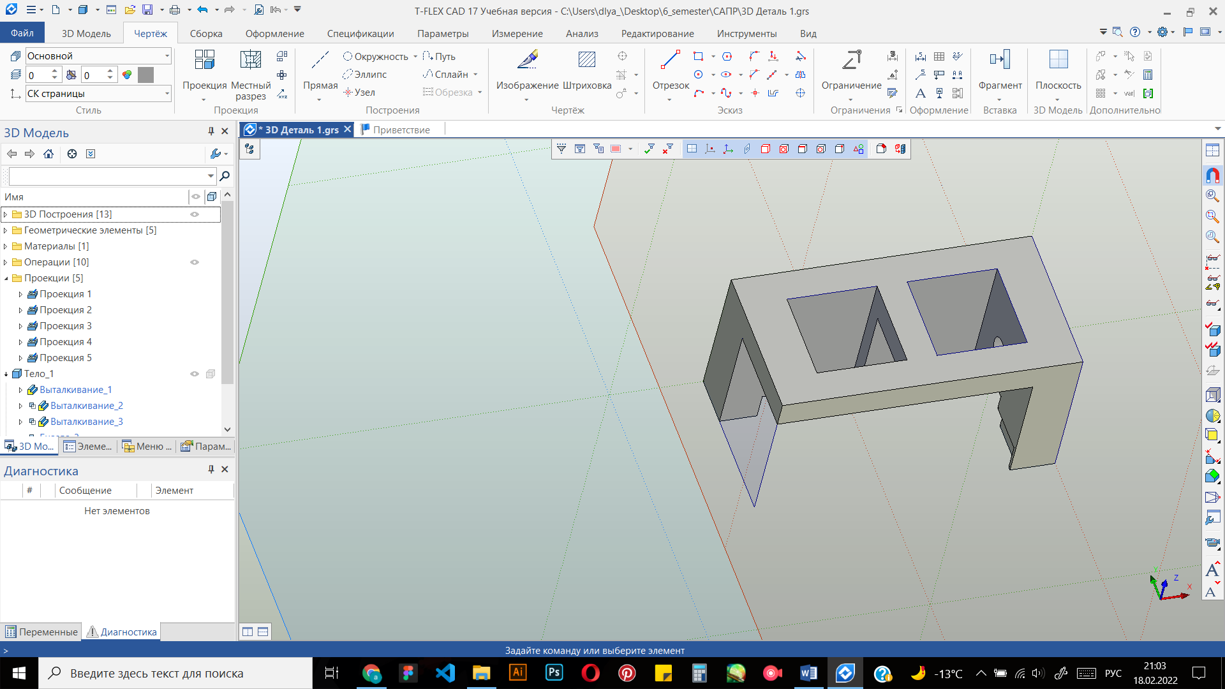Open the Файл menu
1225x689 pixels.
pyautogui.click(x=22, y=33)
